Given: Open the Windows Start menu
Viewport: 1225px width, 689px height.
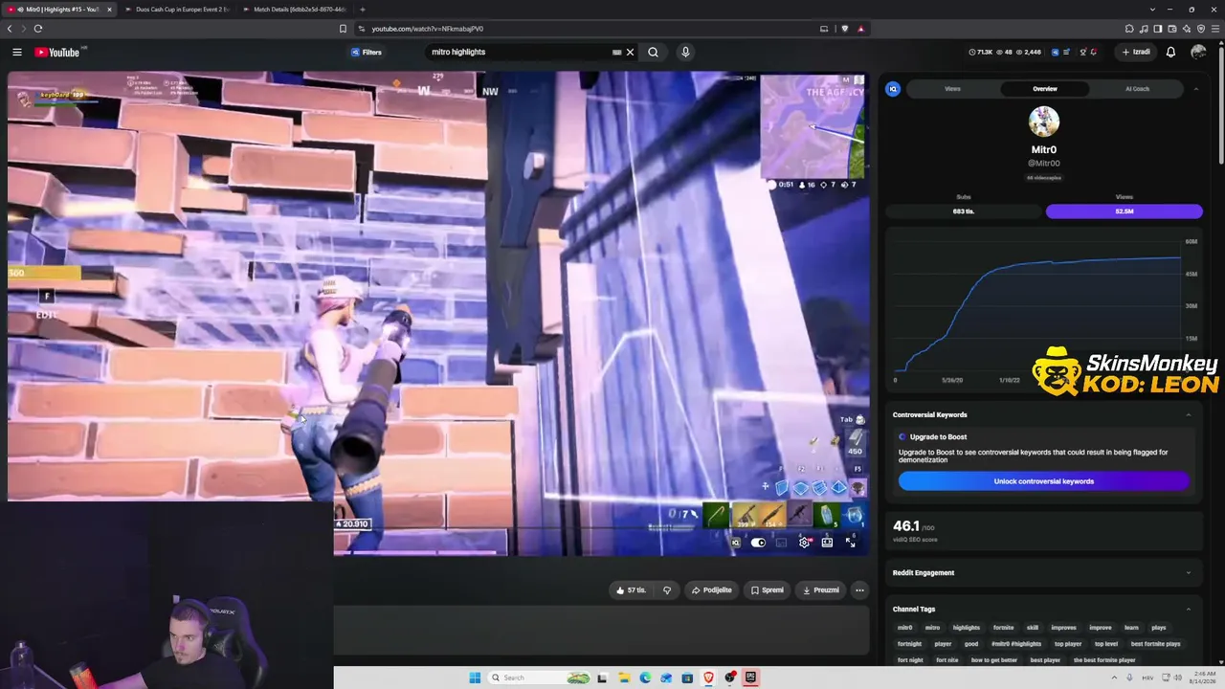Looking at the screenshot, I should coord(475,678).
